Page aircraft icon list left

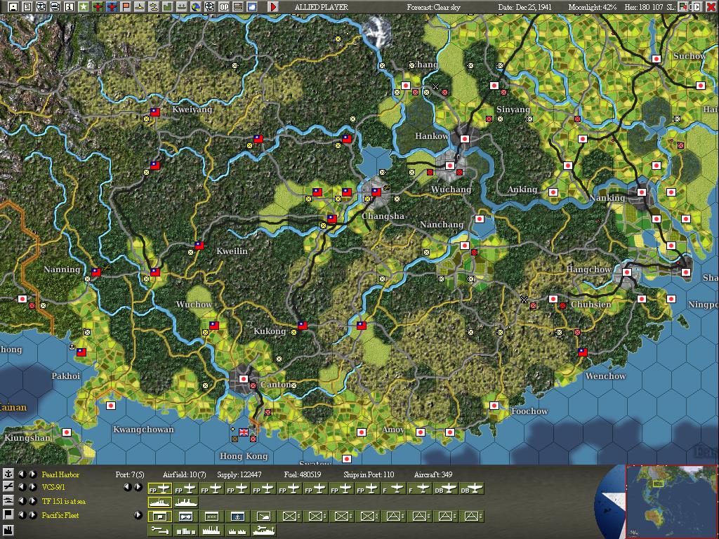128,487
